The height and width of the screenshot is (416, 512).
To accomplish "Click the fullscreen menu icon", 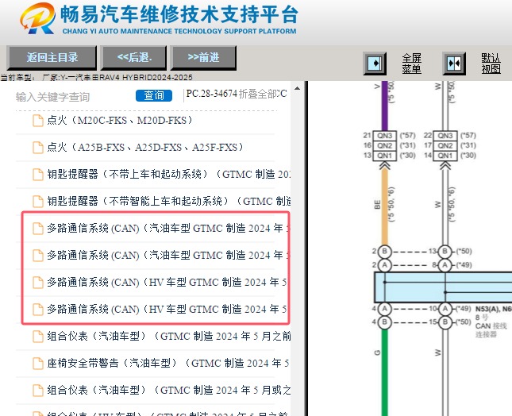I will point(375,63).
